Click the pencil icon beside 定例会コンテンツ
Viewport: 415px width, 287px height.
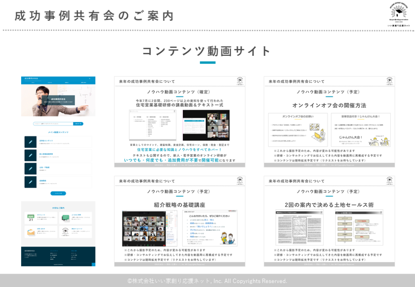[30, 142]
